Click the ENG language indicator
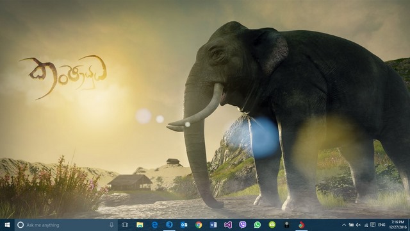Image resolution: width=410 pixels, height=231 pixels. click(x=382, y=225)
